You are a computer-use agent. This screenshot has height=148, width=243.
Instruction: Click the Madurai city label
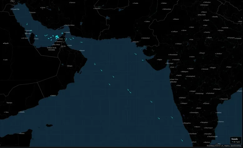click(x=207, y=142)
